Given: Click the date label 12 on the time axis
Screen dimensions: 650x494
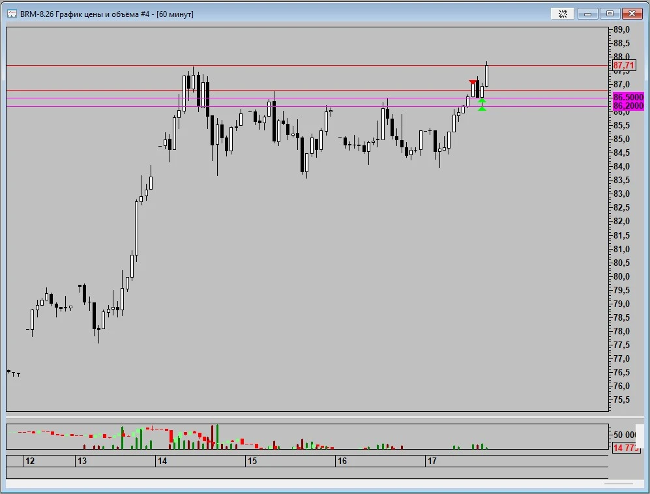Looking at the screenshot, I should (30, 461).
